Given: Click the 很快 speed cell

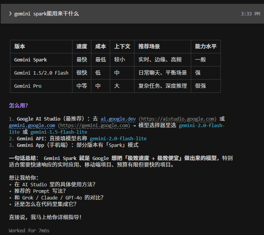Looking at the screenshot, I should (82, 73).
